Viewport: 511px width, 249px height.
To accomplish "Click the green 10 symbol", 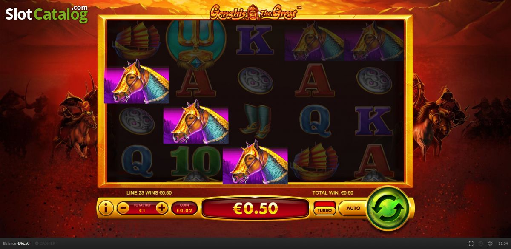I will click(x=195, y=162).
